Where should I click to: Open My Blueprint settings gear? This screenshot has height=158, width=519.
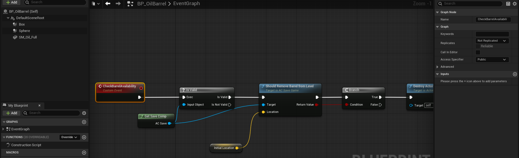pyautogui.click(x=84, y=113)
